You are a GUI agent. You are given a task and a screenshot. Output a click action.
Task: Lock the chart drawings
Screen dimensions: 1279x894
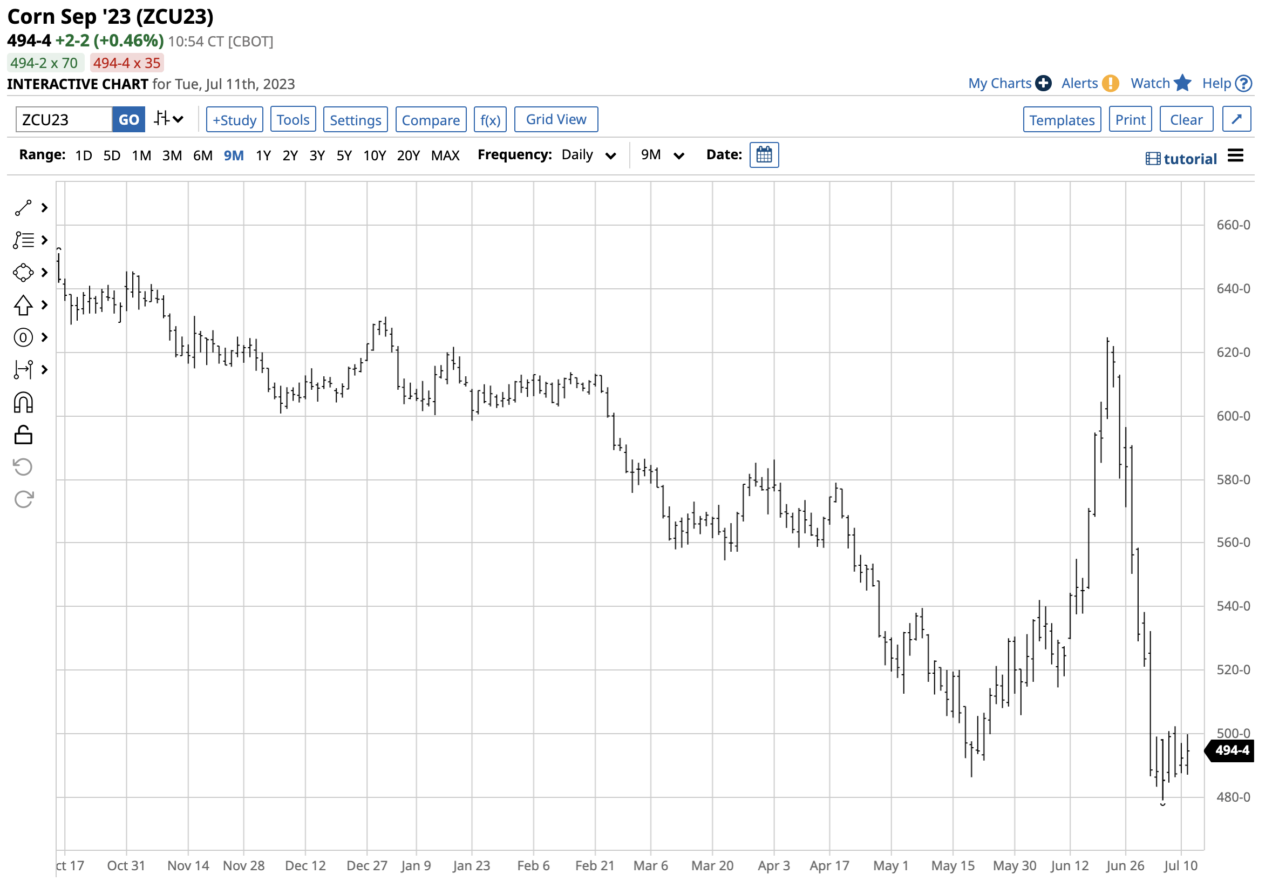point(22,435)
